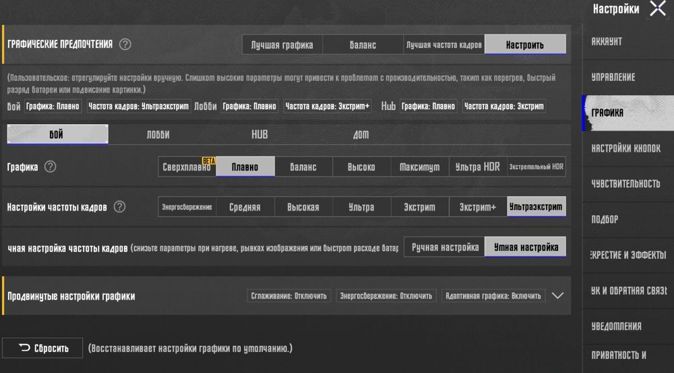Show help for Настройки частоты кадров
The width and height of the screenshot is (674, 373).
point(119,206)
